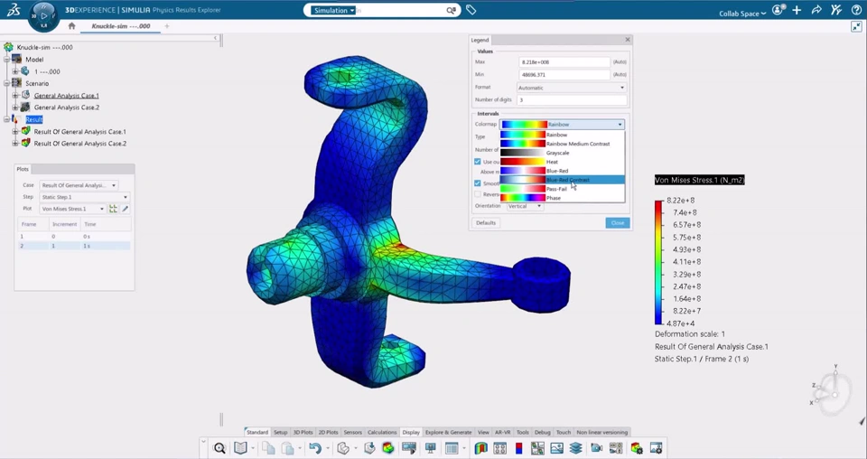Open the Help question-mark icon

tap(856, 10)
